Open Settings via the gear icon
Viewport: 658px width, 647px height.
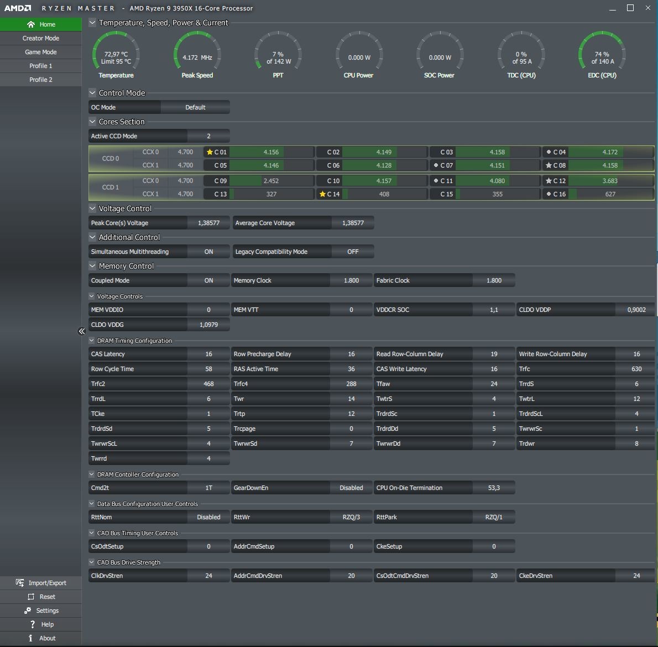pos(28,610)
